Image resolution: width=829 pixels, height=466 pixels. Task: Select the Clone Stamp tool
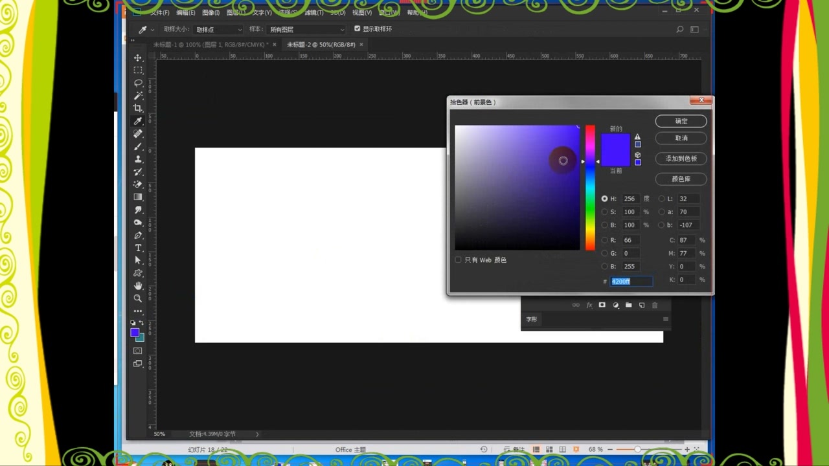(138, 159)
